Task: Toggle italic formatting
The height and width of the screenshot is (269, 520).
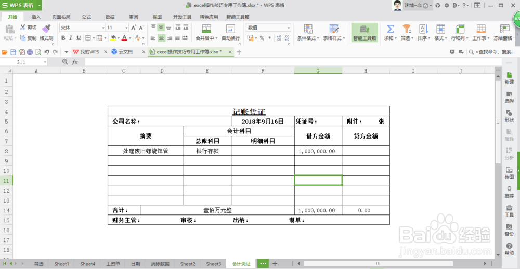Action: pos(71,38)
